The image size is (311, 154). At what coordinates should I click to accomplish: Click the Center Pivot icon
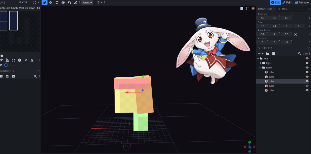pyautogui.click(x=295, y=34)
